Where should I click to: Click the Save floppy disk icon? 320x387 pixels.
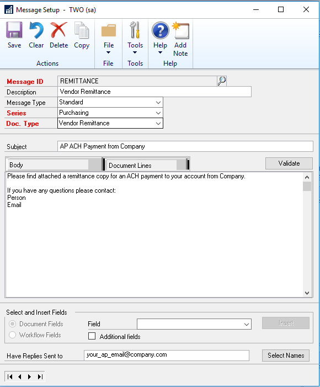point(14,30)
